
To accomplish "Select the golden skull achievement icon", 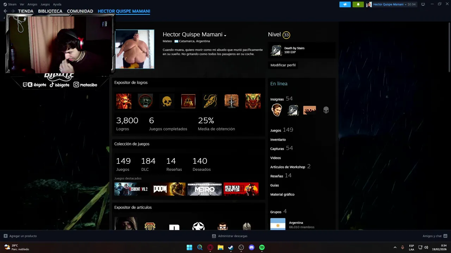I will pos(167,101).
